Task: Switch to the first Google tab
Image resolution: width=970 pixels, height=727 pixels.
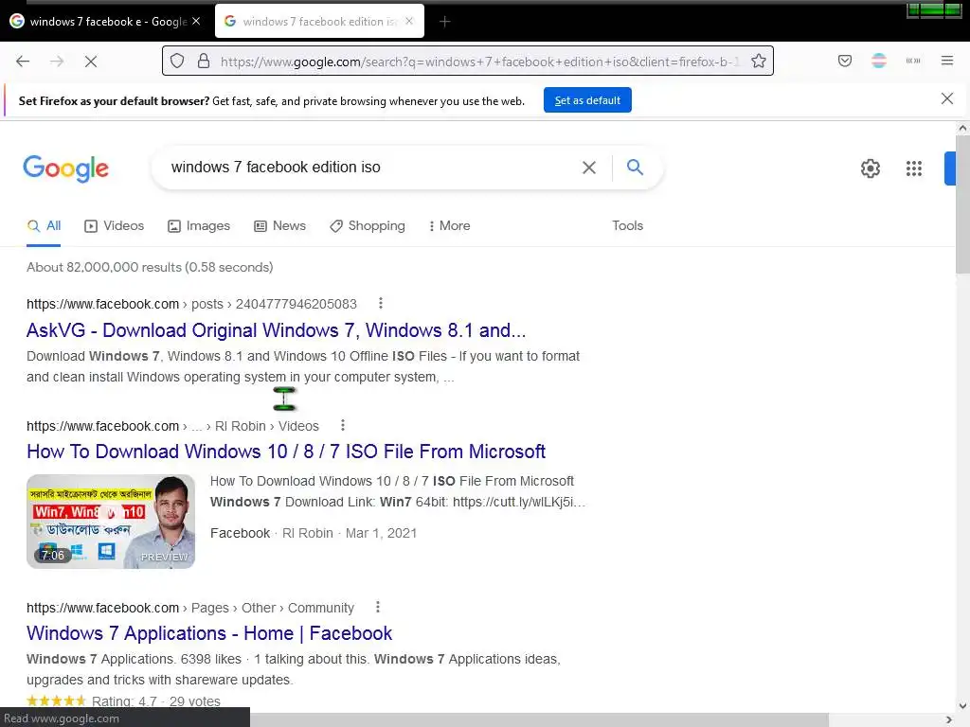Action: (105, 22)
